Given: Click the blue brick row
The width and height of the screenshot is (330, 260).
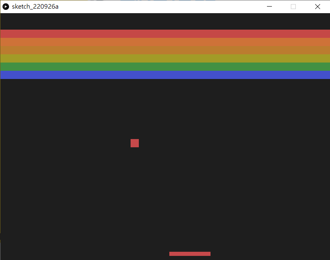Looking at the screenshot, I should pyautogui.click(x=165, y=75).
